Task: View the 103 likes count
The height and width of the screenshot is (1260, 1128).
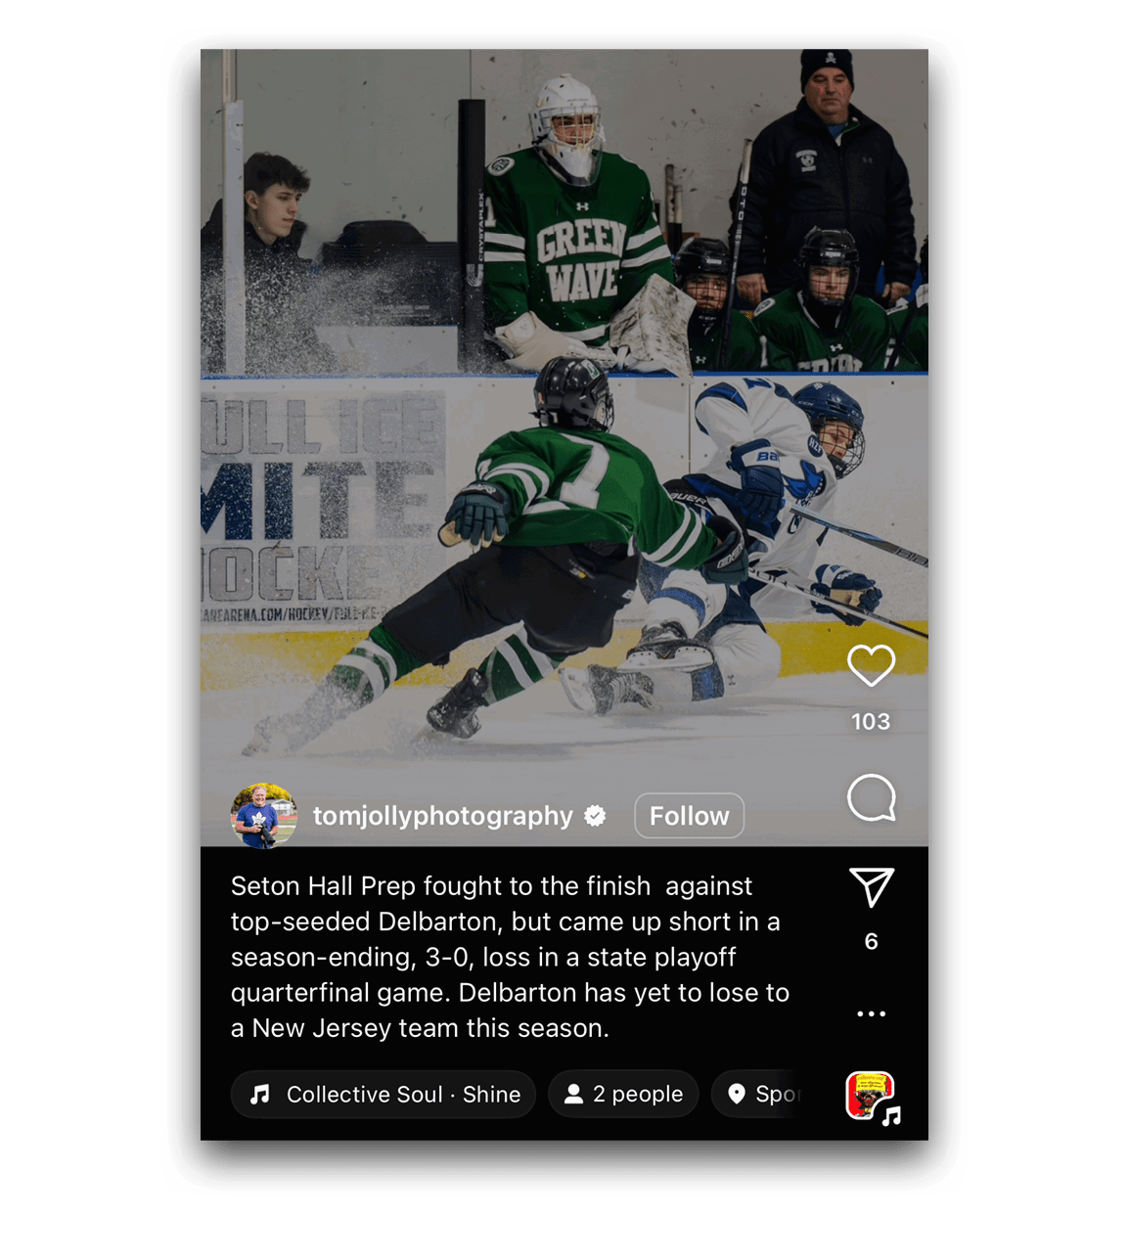Action: pos(871,722)
